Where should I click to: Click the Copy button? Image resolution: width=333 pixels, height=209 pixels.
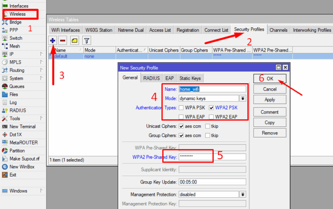coord(270,123)
